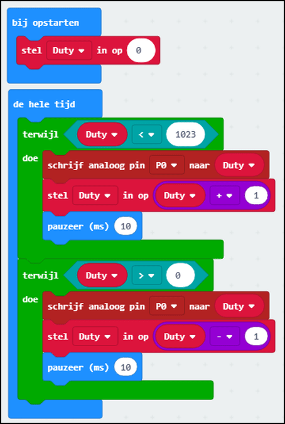Open the P0 pin dropdown in the '< 1023' loop
Image resolution: width=285 pixels, height=424 pixels.
pyautogui.click(x=167, y=165)
